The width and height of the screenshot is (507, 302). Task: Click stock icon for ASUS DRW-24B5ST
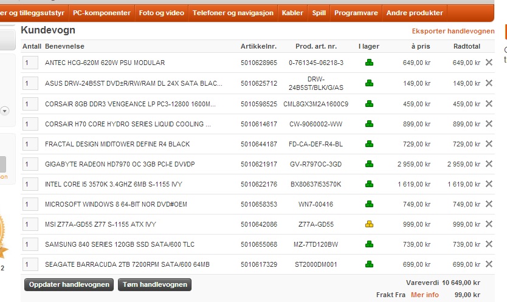369,83
